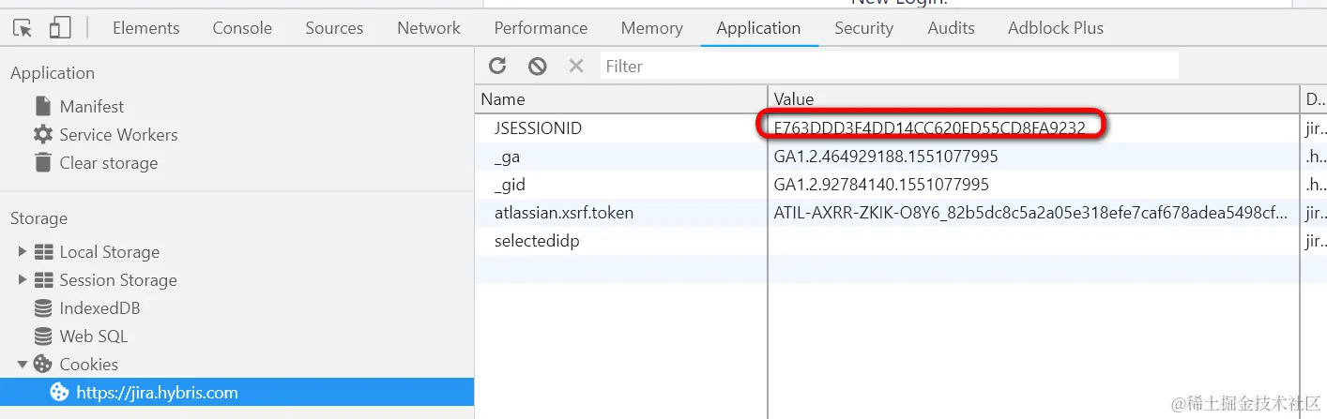Expand the Local Storage tree node
This screenshot has height=419, width=1327.
23,251
